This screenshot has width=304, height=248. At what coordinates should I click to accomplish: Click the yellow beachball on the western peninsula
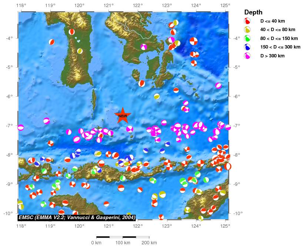[80, 51]
